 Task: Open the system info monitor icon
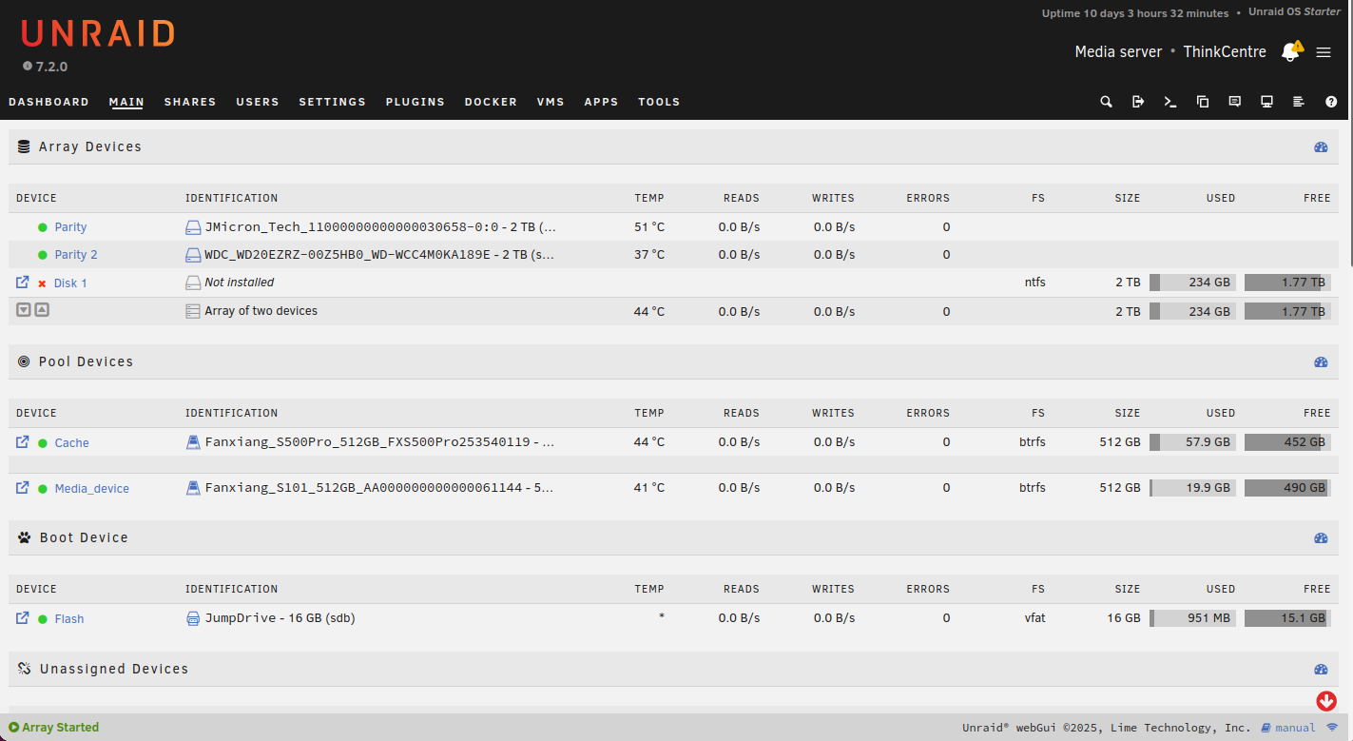tap(1266, 102)
